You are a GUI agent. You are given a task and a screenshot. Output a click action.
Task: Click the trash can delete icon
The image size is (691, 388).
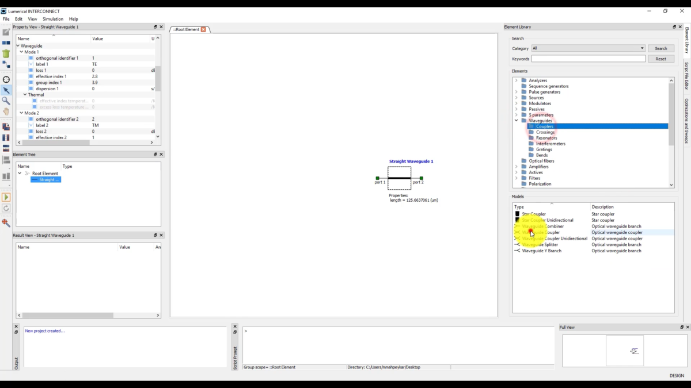(x=6, y=53)
